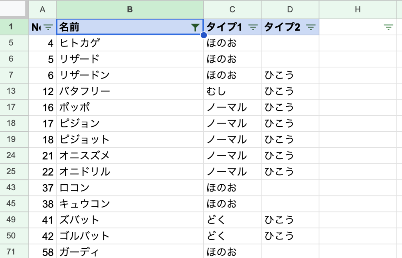Click the どく cell in ゴルバット row
402x258 pixels.
coord(232,236)
